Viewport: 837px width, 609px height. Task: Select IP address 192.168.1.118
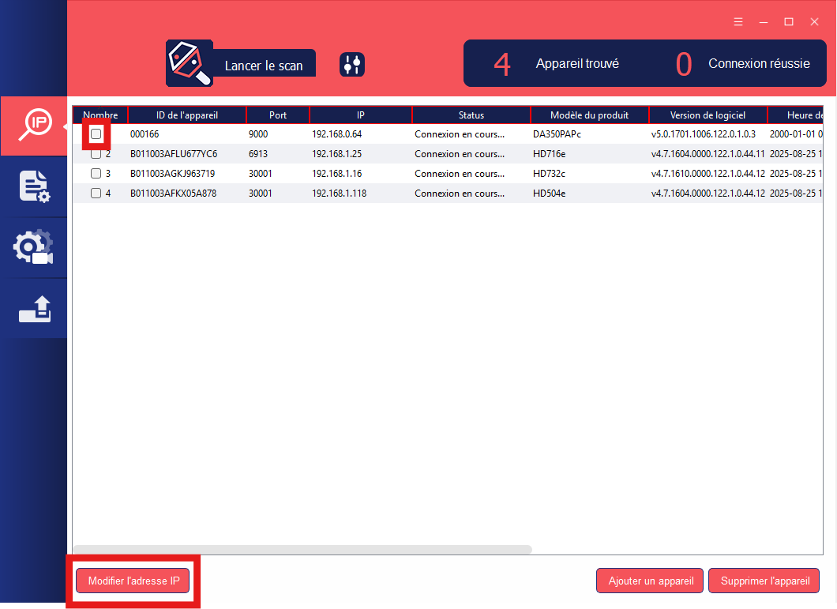(340, 194)
